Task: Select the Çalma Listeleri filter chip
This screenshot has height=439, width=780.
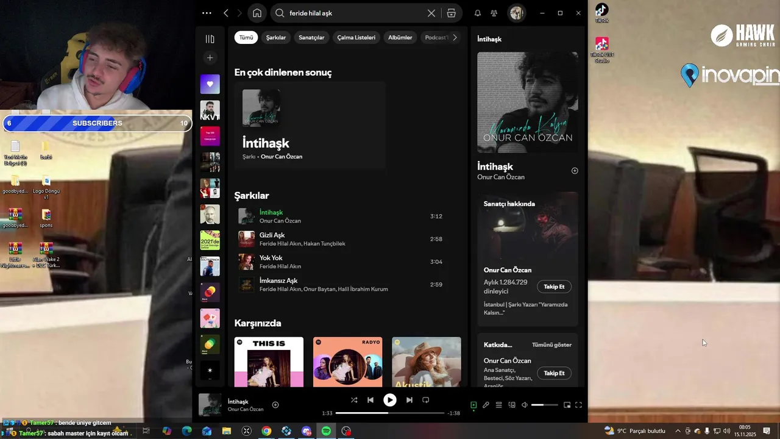Action: coord(356,37)
